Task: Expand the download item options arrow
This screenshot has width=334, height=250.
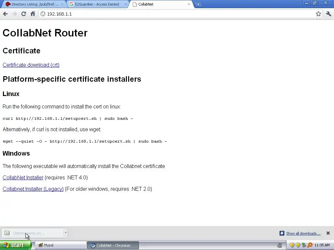Action: pos(66,233)
